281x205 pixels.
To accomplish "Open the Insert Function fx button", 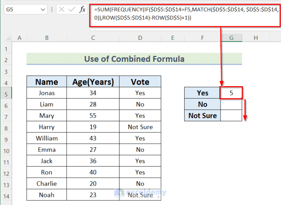I will click(x=82, y=9).
